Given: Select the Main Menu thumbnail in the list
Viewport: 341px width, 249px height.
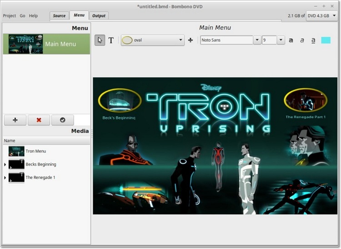Looking at the screenshot, I should (25, 44).
